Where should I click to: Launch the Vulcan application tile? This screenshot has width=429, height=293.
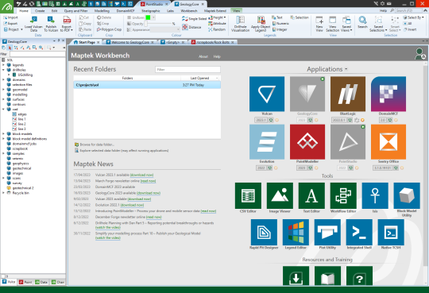[x=267, y=94]
